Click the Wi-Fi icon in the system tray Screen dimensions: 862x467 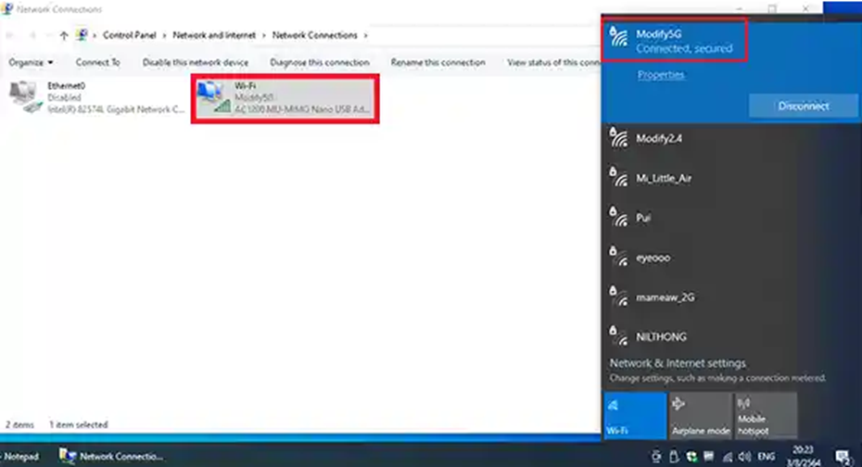coord(729,456)
